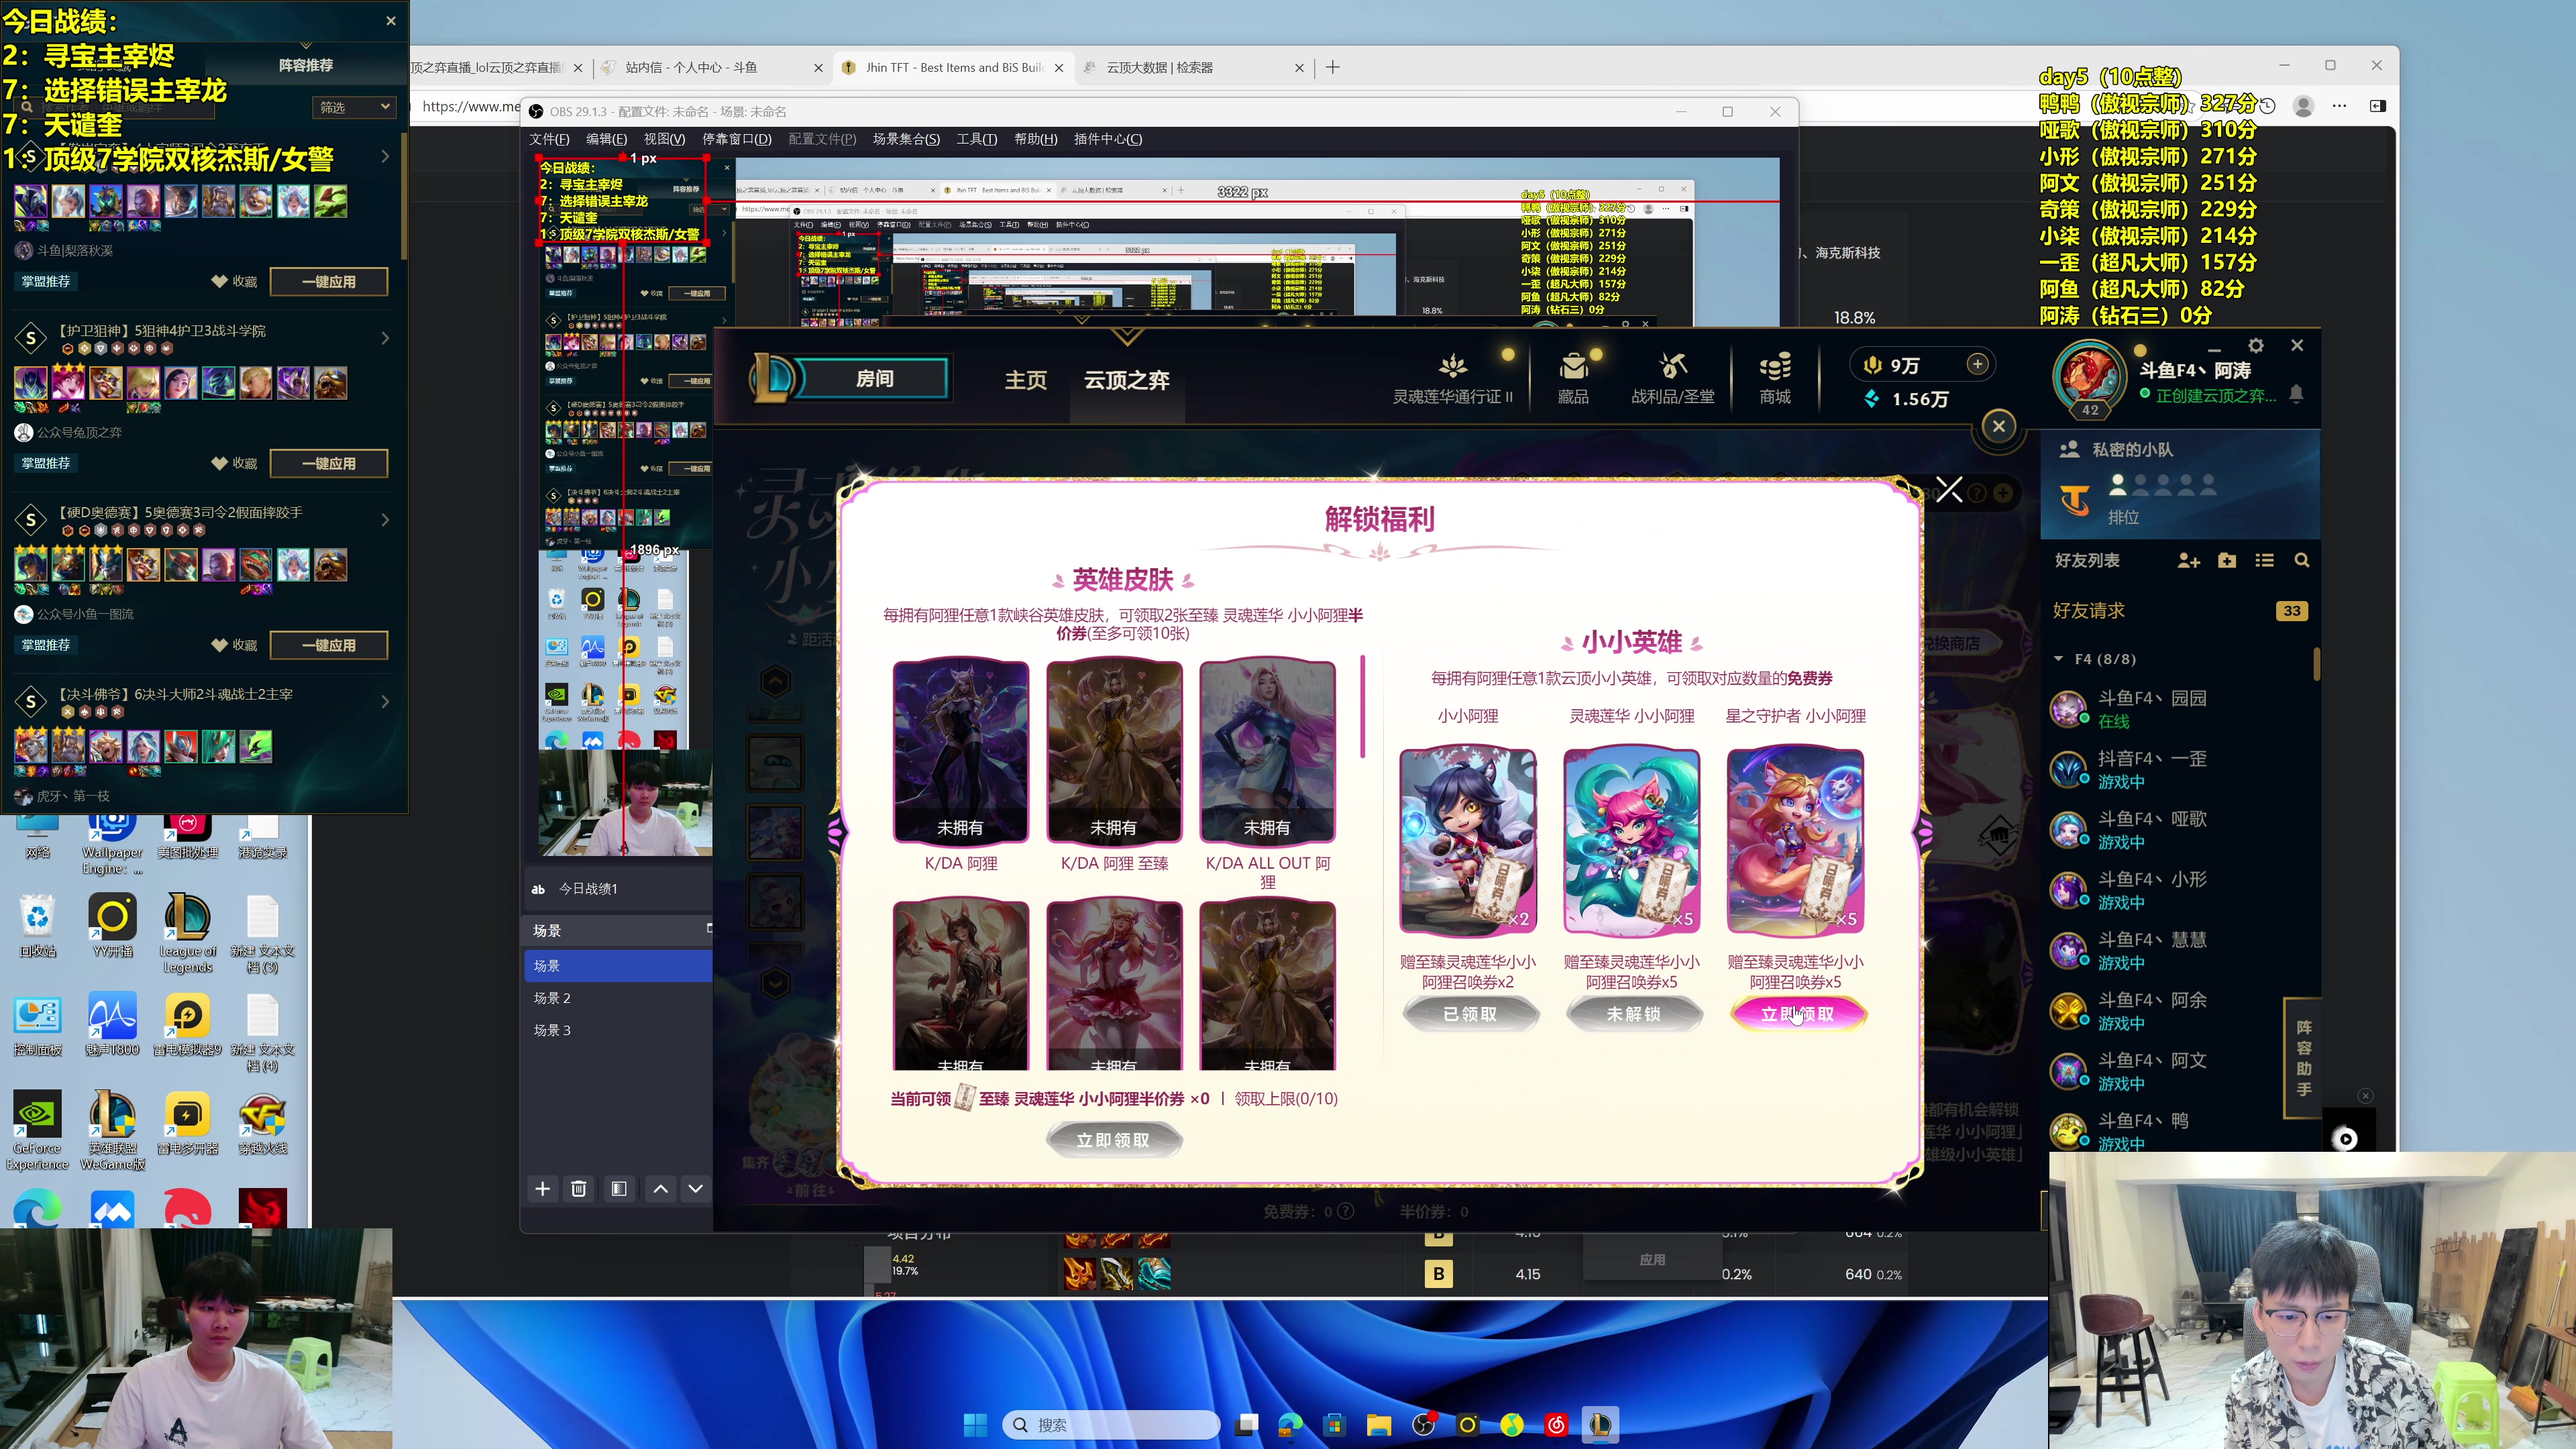This screenshot has height=1449, width=2576.
Task: Open OBS Studio from the taskbar
Action: pyautogui.click(x=1423, y=1425)
